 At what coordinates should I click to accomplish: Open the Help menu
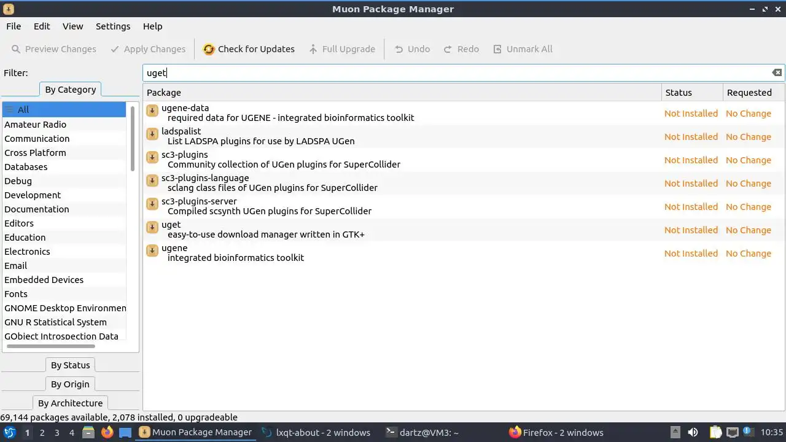pos(152,26)
